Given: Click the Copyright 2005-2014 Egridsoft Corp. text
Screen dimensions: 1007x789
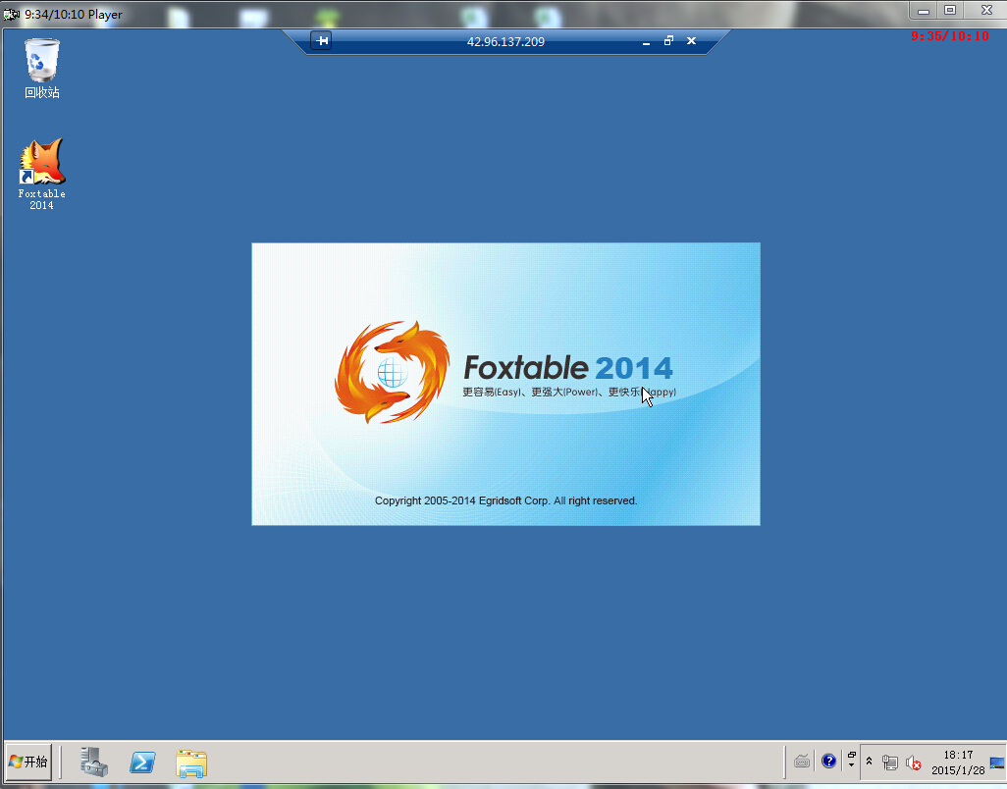Looking at the screenshot, I should (x=506, y=500).
